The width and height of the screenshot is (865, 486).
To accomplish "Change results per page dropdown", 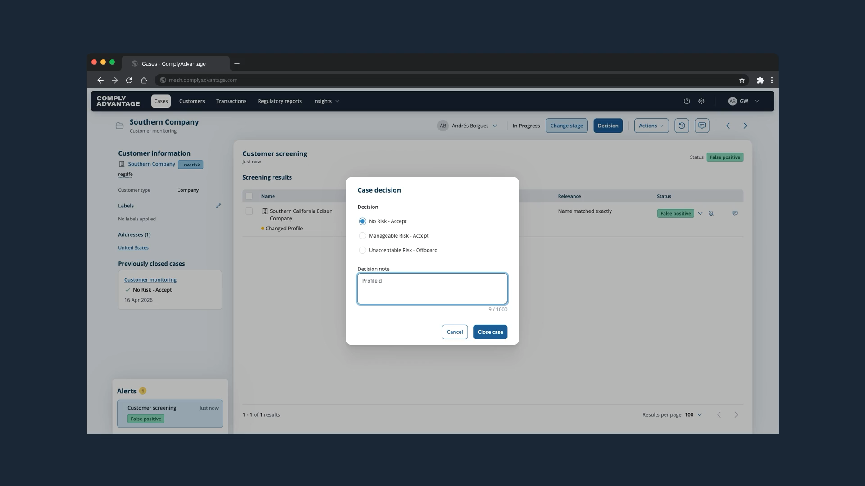I will pyautogui.click(x=693, y=414).
